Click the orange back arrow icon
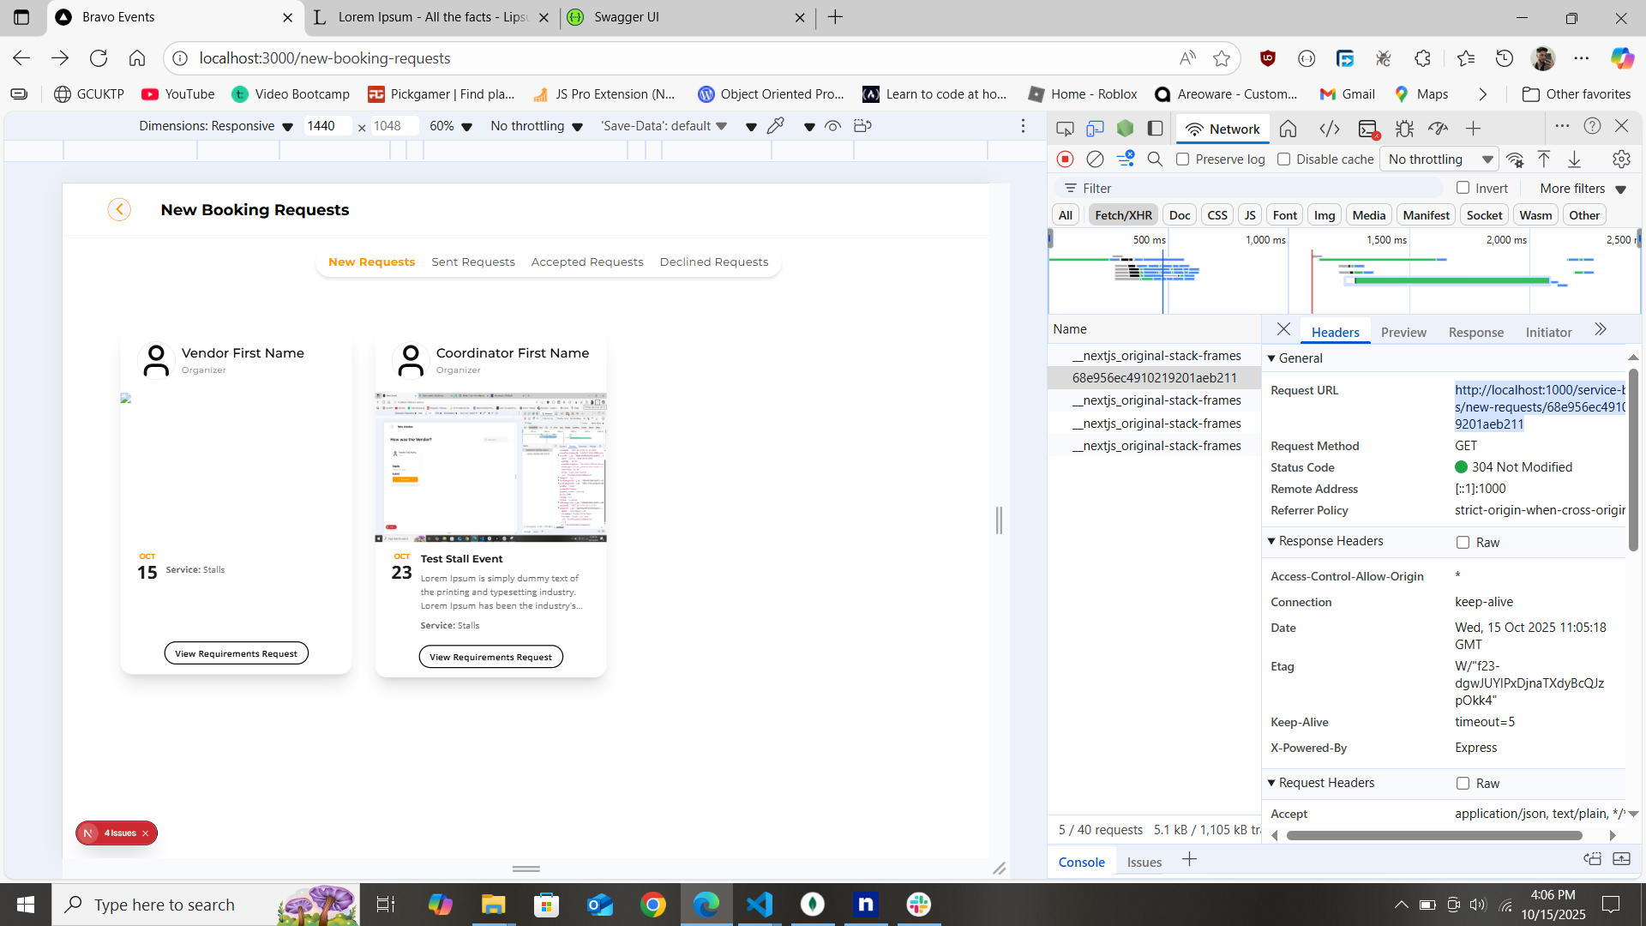The image size is (1646, 926). tap(119, 209)
